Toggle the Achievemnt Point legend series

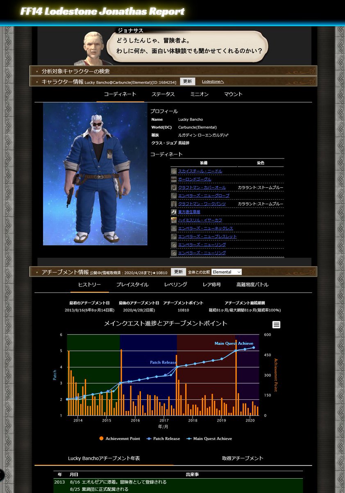tap(120, 438)
